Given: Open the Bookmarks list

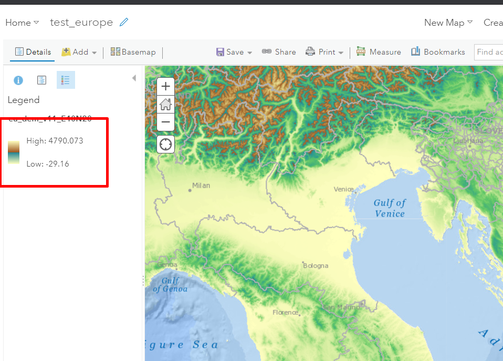Looking at the screenshot, I should 438,51.
